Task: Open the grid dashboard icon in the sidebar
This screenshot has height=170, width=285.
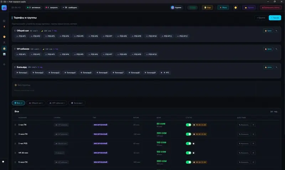Action: 4,21
